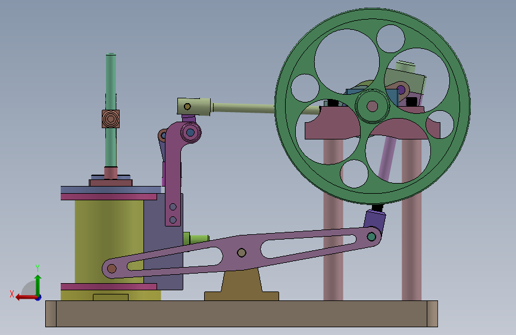Select the green flywheel rim
516x335 pixels.
tap(280, 106)
